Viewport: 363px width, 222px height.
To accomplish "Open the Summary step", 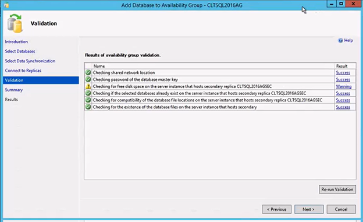I will coord(13,90).
